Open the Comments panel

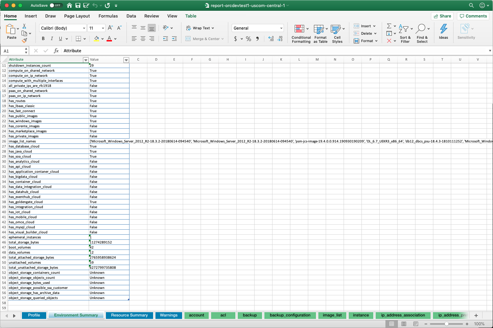click(473, 16)
